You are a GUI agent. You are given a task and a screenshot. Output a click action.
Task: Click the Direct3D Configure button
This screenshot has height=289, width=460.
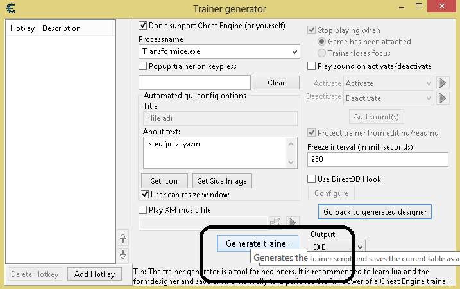tap(331, 193)
